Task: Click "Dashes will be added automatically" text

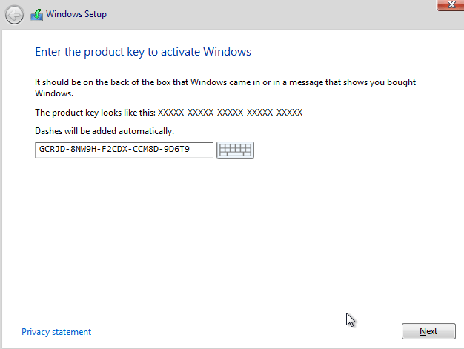Action: click(x=105, y=131)
